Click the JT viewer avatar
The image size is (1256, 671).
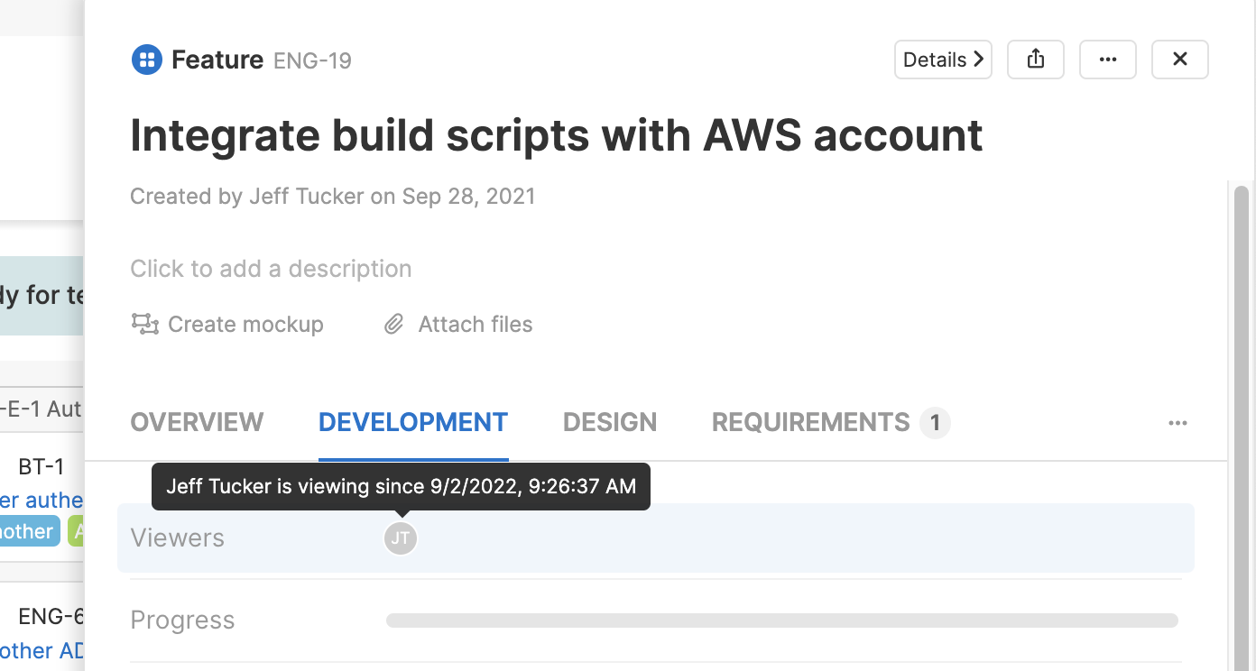(x=401, y=538)
